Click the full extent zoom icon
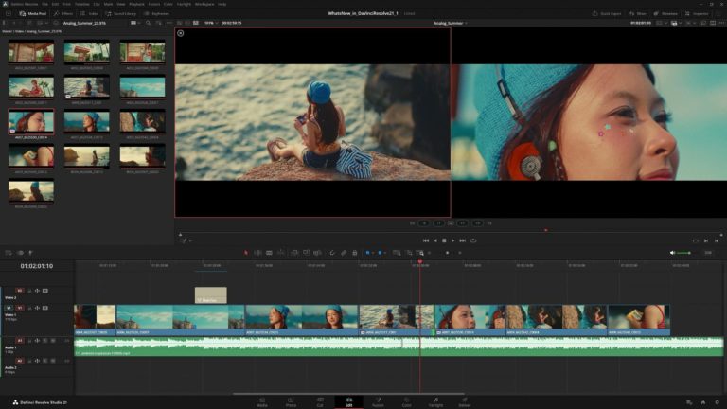 [x=397, y=253]
